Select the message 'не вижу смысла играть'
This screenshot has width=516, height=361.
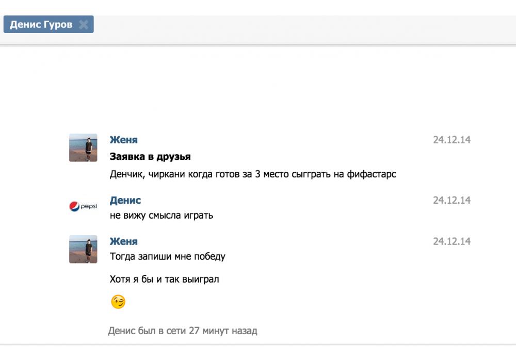[x=162, y=216]
